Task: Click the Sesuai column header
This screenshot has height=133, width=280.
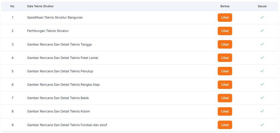Action: click(x=262, y=6)
